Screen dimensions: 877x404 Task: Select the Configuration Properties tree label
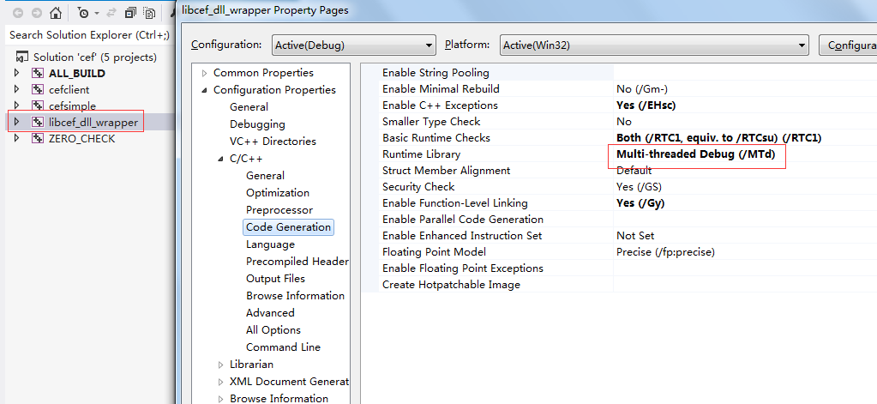(274, 90)
